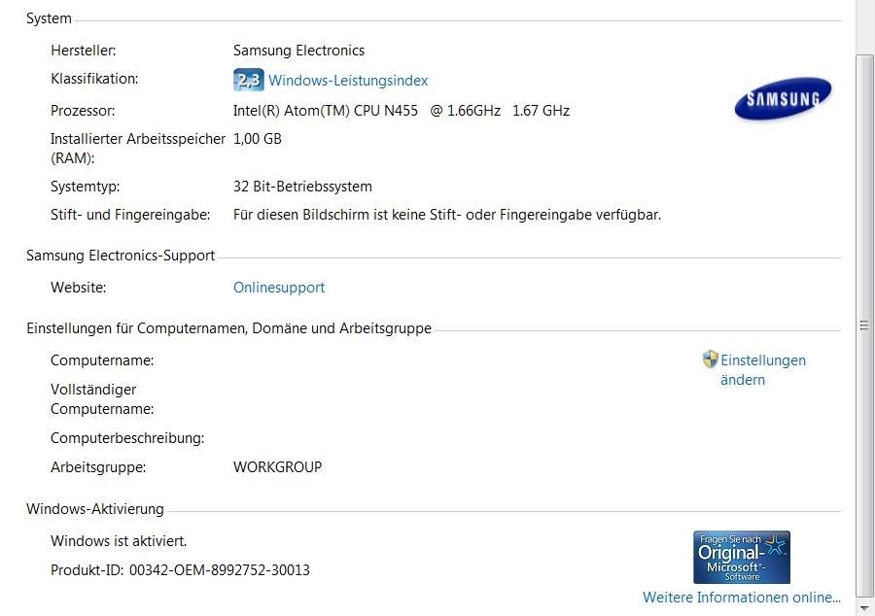This screenshot has height=616, width=875.
Task: Click the Systemtyp label
Action: (85, 187)
